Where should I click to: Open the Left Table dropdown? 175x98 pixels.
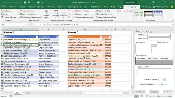(169, 35)
